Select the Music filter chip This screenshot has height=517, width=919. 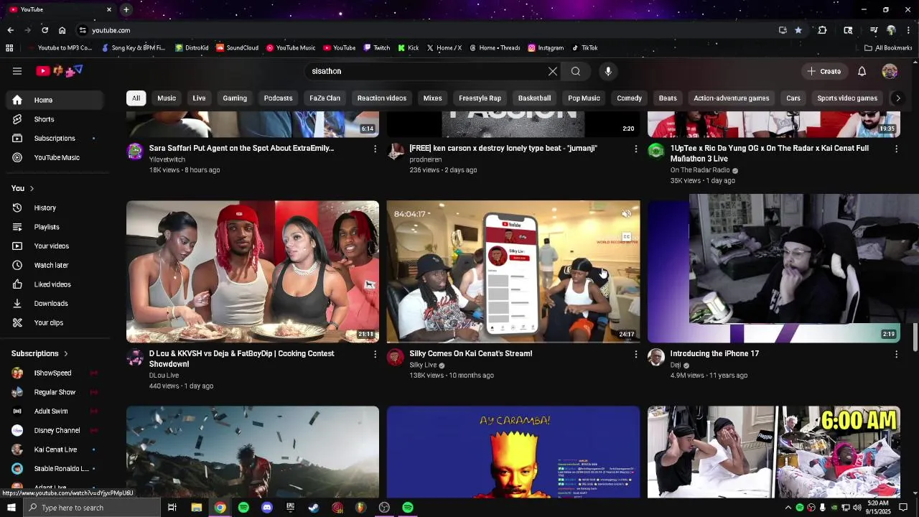(x=167, y=98)
